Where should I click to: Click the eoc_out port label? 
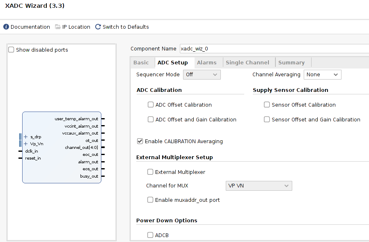[x=90, y=155]
